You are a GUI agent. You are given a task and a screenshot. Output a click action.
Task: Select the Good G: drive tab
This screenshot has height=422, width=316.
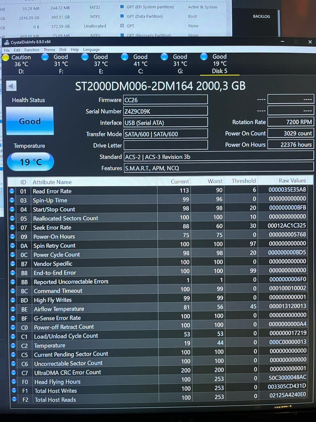tap(176, 64)
